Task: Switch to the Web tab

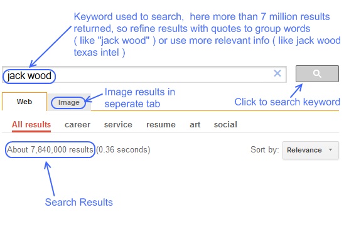Action: tap(24, 102)
